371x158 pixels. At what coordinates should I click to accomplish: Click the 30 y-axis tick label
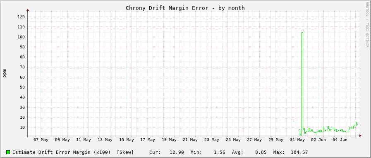click(x=22, y=108)
